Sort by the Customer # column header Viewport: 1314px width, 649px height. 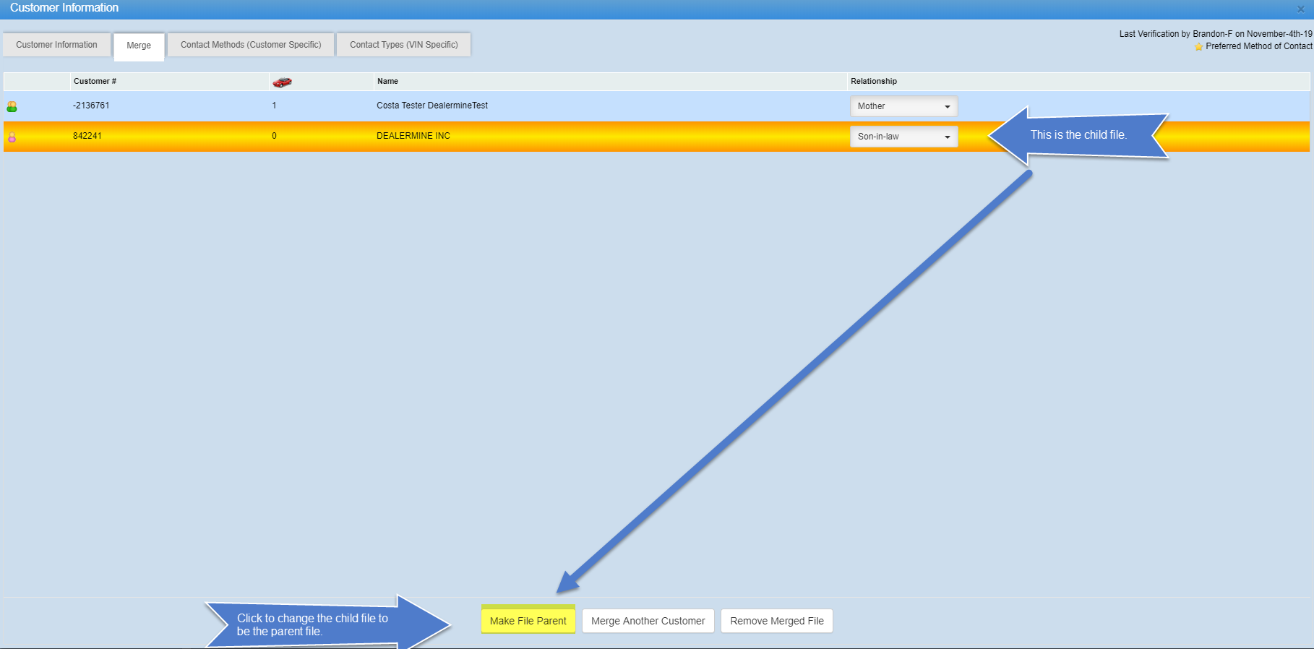pyautogui.click(x=95, y=81)
